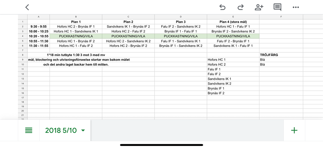Select column B header
Image resolution: width=323 pixels, height=149 pixels.
(x=76, y=17)
